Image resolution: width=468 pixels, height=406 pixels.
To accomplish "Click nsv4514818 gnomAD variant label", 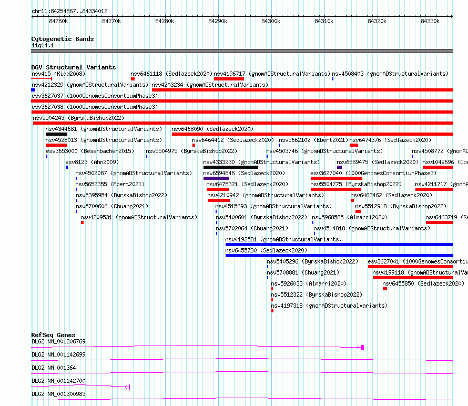I will 372,228.
